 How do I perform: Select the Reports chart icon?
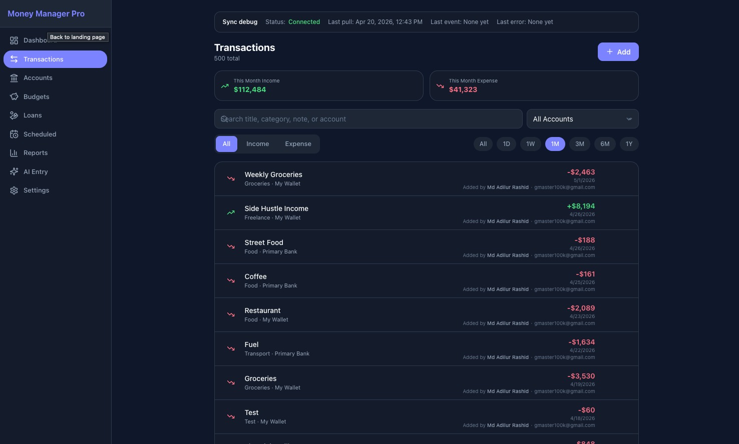[14, 152]
